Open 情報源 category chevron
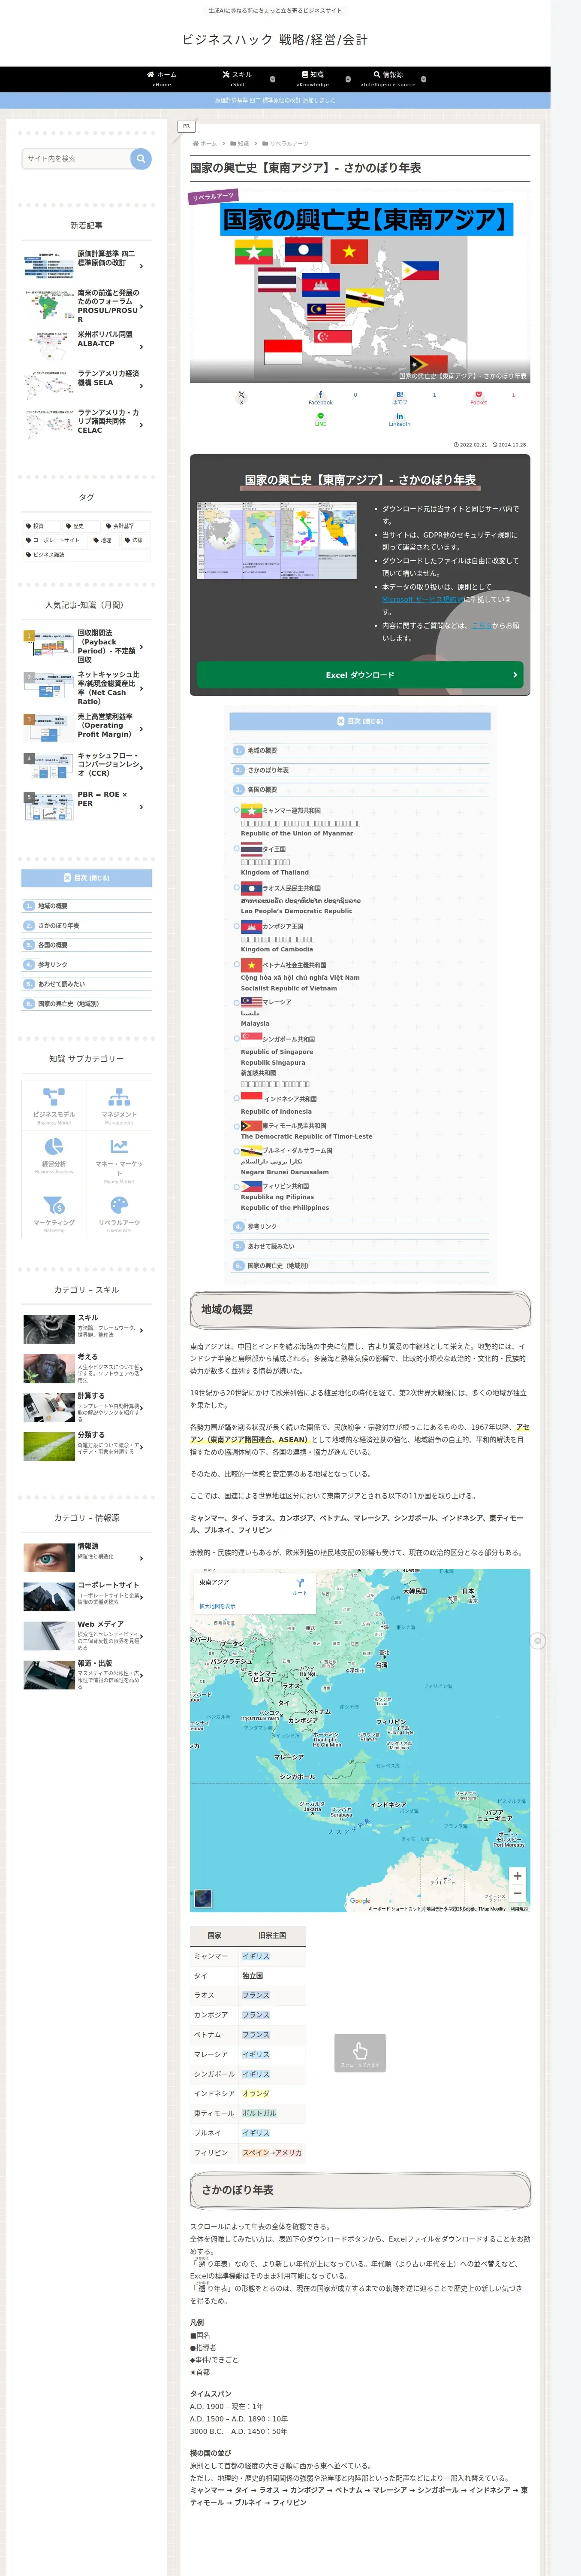The image size is (581, 2576). tap(142, 1558)
